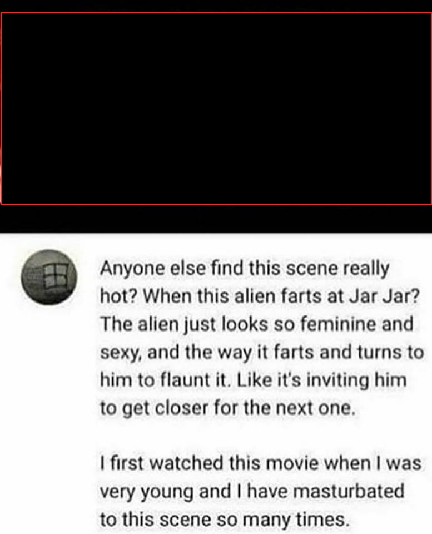Select the line starting "I first watched this movie"
This screenshot has height=534, width=432.
click(261, 463)
